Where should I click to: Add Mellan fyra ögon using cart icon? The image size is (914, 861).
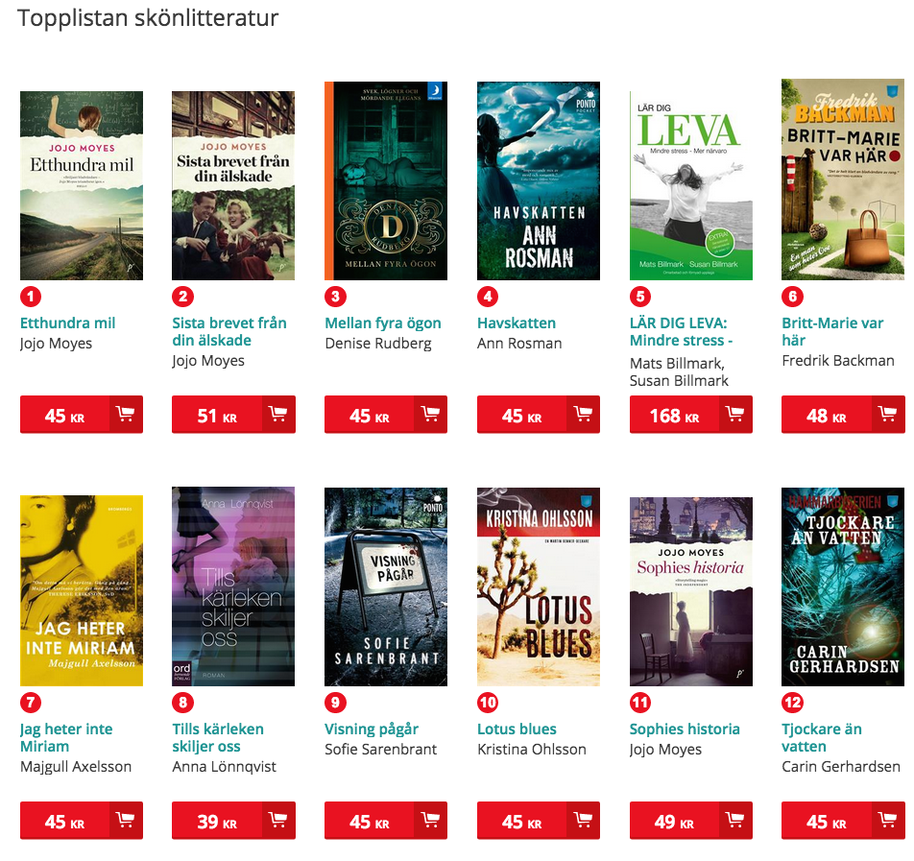click(x=430, y=414)
